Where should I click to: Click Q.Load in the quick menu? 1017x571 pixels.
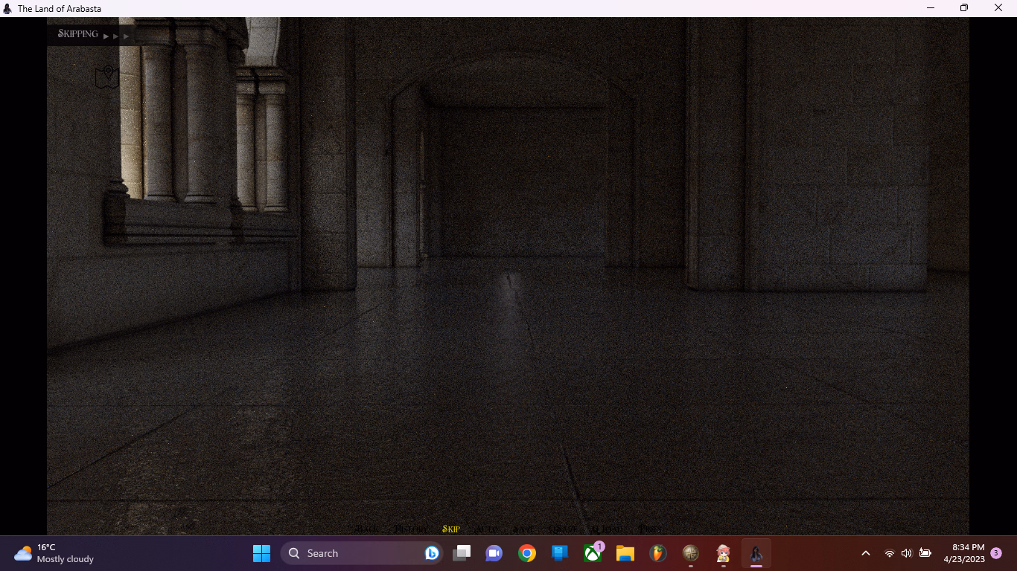(608, 529)
